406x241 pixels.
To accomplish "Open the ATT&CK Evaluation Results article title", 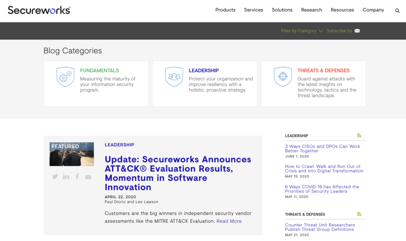I will (178, 173).
